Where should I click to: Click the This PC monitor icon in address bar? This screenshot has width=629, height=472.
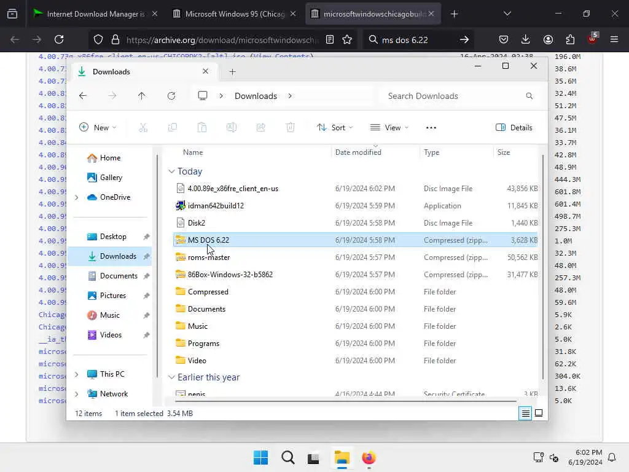[x=203, y=96]
